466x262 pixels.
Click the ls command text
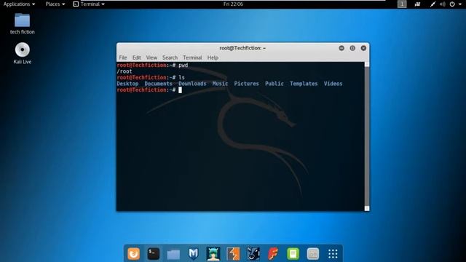click(181, 78)
